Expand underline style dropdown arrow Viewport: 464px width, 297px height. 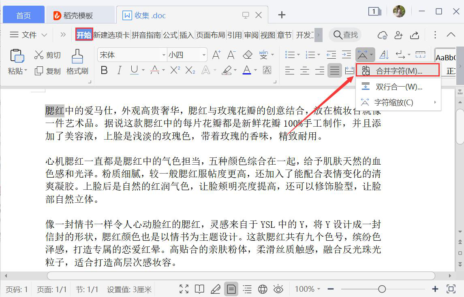coord(143,70)
